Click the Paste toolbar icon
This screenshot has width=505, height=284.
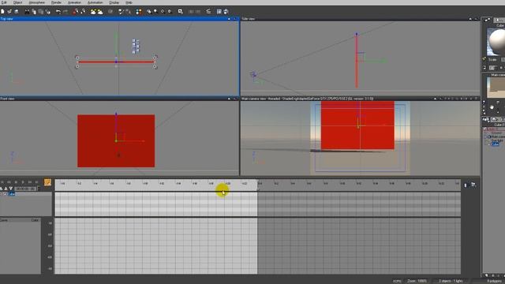(x=41, y=12)
